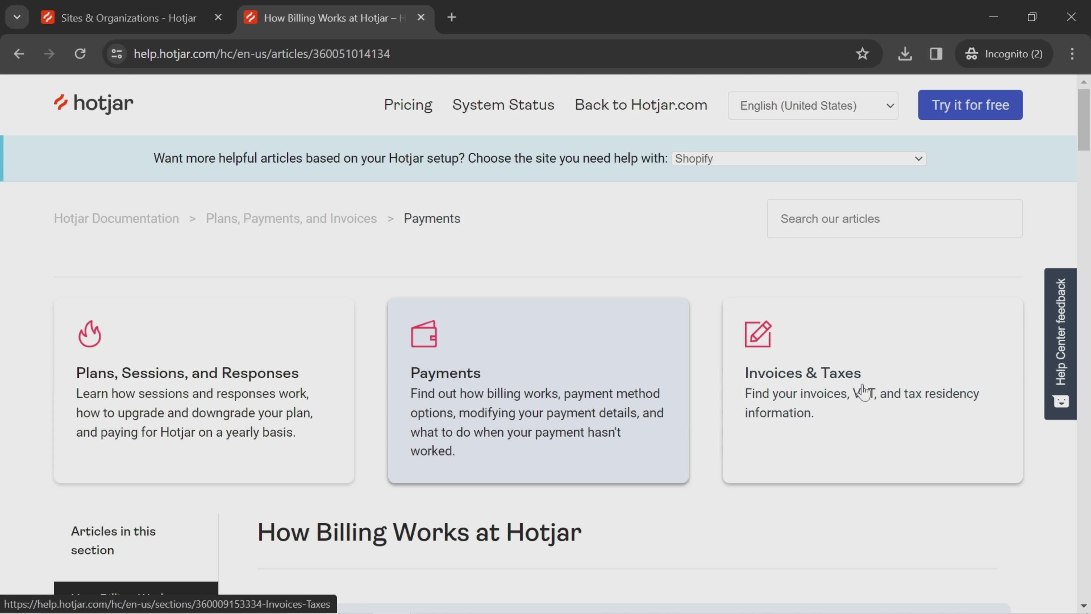Click the Payments breadcrumb
Viewport: 1091px width, 614px height.
432,218
